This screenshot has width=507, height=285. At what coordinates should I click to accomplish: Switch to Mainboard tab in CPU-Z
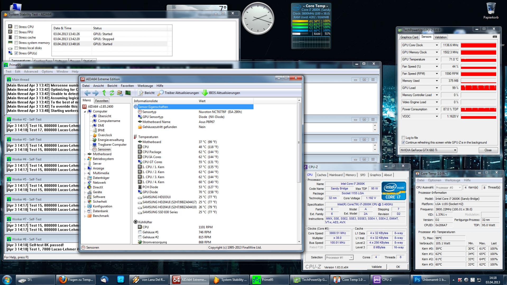(x=336, y=175)
